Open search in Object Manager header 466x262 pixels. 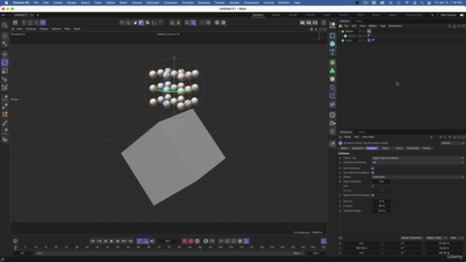[x=449, y=26]
